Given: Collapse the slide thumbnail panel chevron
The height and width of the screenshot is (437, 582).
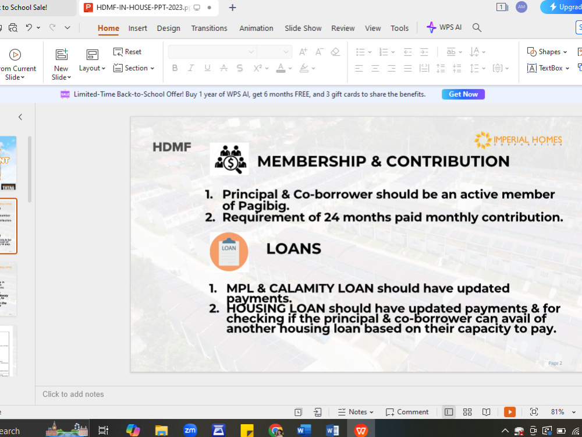Looking at the screenshot, I should pyautogui.click(x=20, y=117).
